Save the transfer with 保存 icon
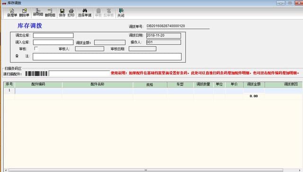The height and width of the screenshot is (172, 303). [x=62, y=13]
